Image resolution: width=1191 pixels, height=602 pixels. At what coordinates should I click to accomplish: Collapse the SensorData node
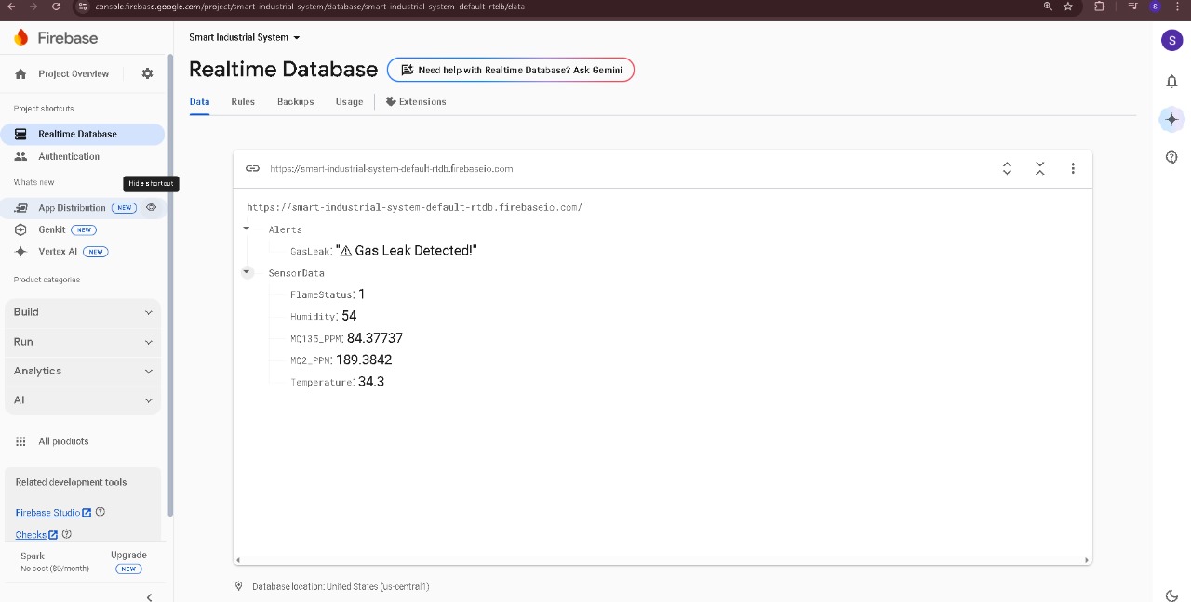[x=247, y=272]
